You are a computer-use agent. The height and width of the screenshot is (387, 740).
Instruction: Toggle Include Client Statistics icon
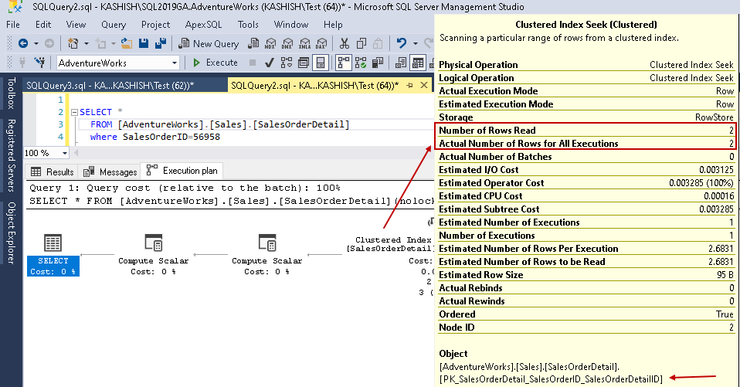(x=378, y=63)
